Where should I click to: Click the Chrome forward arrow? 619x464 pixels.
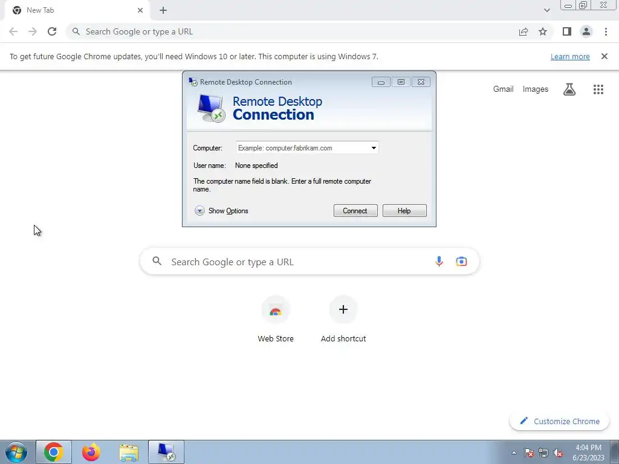point(33,31)
